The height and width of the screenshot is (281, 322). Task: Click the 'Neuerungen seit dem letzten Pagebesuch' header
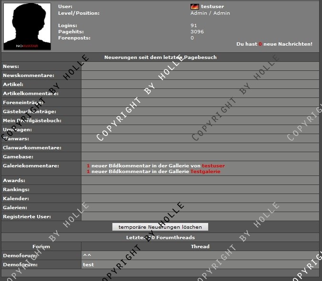(x=161, y=57)
